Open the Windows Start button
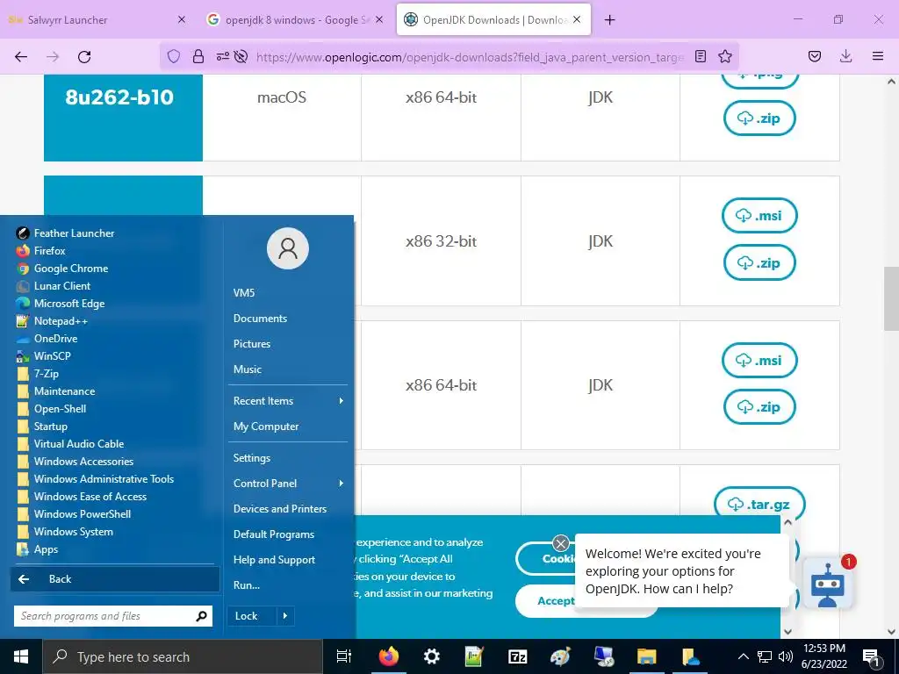The image size is (899, 674). 21,656
